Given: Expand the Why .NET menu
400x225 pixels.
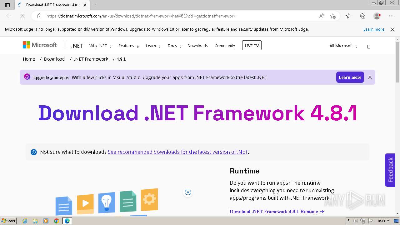Looking at the screenshot, I should 100,46.
